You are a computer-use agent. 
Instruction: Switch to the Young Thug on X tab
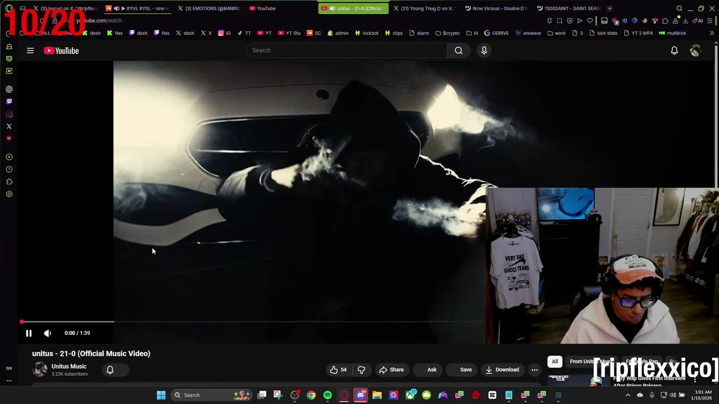coord(424,8)
